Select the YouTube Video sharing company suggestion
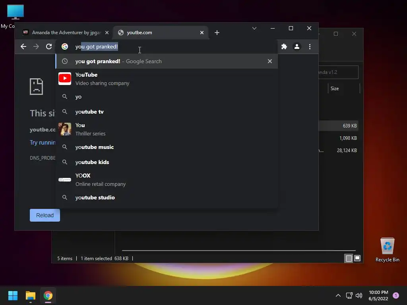Image resolution: width=407 pixels, height=305 pixels. pyautogui.click(x=167, y=79)
